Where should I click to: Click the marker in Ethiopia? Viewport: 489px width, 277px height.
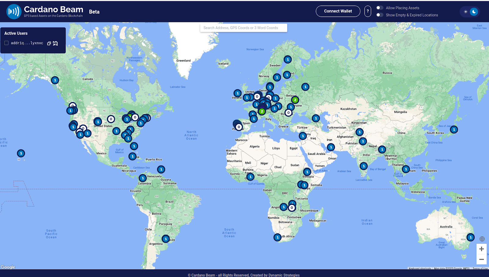(307, 172)
